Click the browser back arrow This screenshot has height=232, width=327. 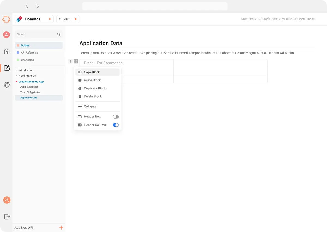(27, 6)
